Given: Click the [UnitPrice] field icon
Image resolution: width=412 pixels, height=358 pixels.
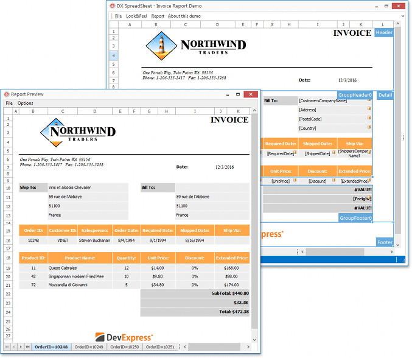Looking at the screenshot, I should [295, 180].
